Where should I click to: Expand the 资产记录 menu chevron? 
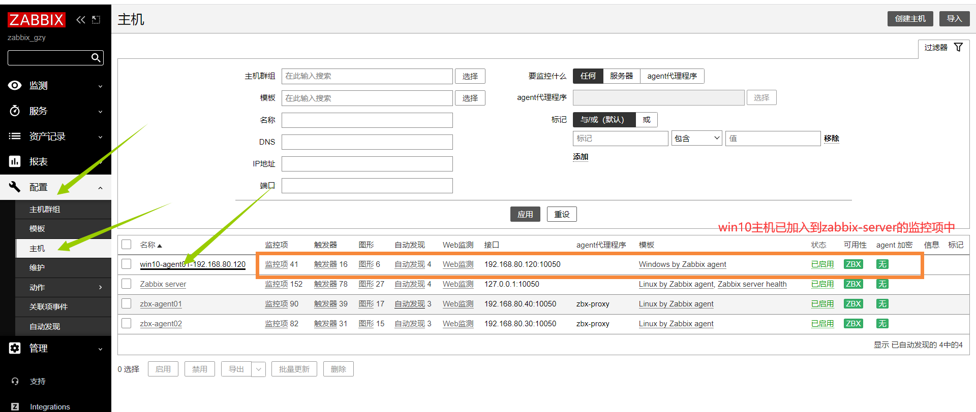pos(100,137)
